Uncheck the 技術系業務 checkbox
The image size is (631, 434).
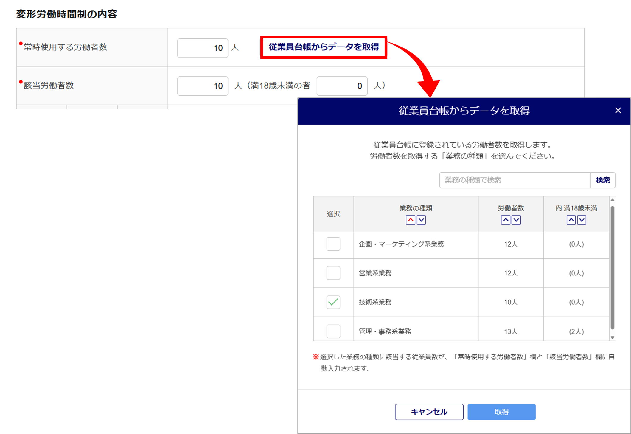tap(333, 302)
